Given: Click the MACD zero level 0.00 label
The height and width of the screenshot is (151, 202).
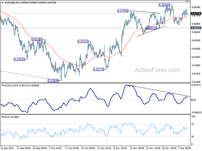Looking at the screenshot, I should click(194, 100).
